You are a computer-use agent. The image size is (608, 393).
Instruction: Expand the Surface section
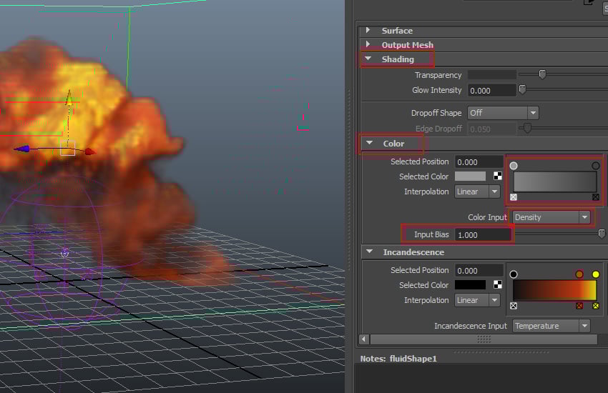click(368, 31)
